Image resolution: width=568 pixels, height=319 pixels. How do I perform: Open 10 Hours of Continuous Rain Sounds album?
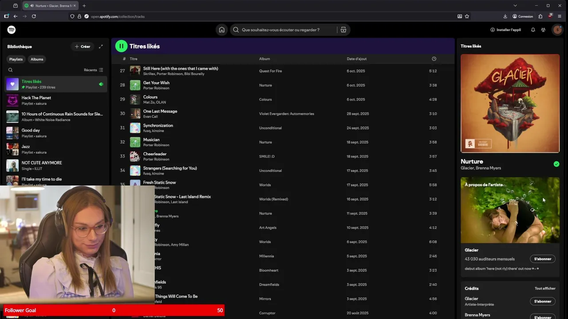pyautogui.click(x=56, y=117)
